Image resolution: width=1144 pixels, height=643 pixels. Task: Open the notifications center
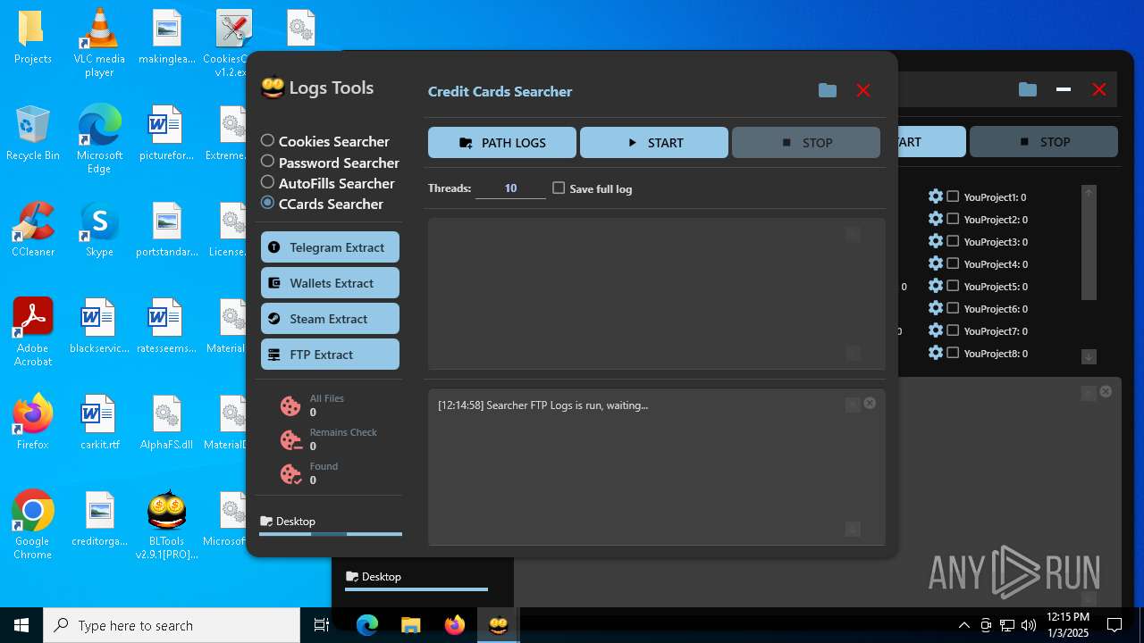pyautogui.click(x=1115, y=625)
